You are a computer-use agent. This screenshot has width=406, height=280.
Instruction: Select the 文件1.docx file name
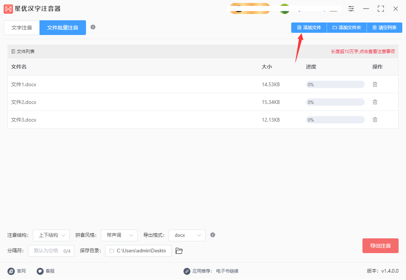coord(24,84)
